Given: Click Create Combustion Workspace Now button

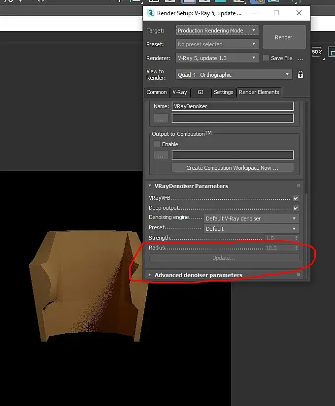Looking at the screenshot, I should 233,168.
